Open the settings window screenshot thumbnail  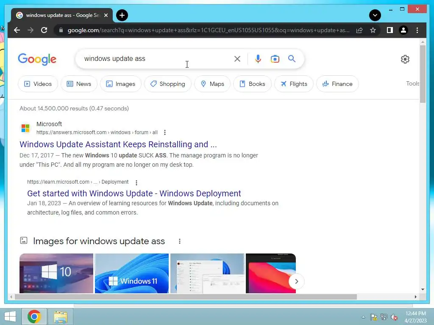[x=207, y=273]
